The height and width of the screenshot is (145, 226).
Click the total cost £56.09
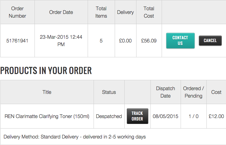(149, 41)
